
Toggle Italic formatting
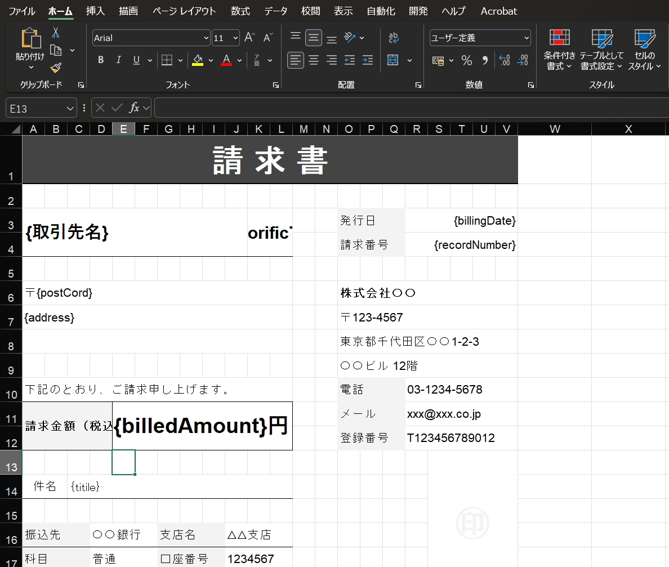click(x=119, y=60)
